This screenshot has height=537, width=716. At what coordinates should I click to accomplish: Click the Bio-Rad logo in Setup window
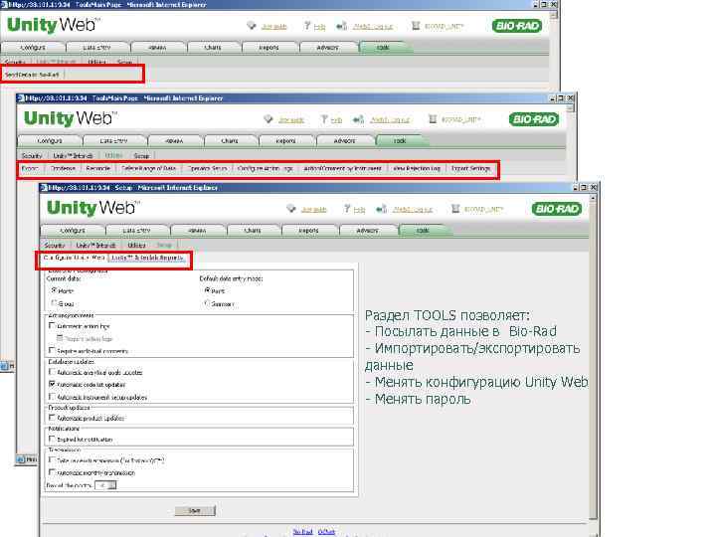point(557,209)
